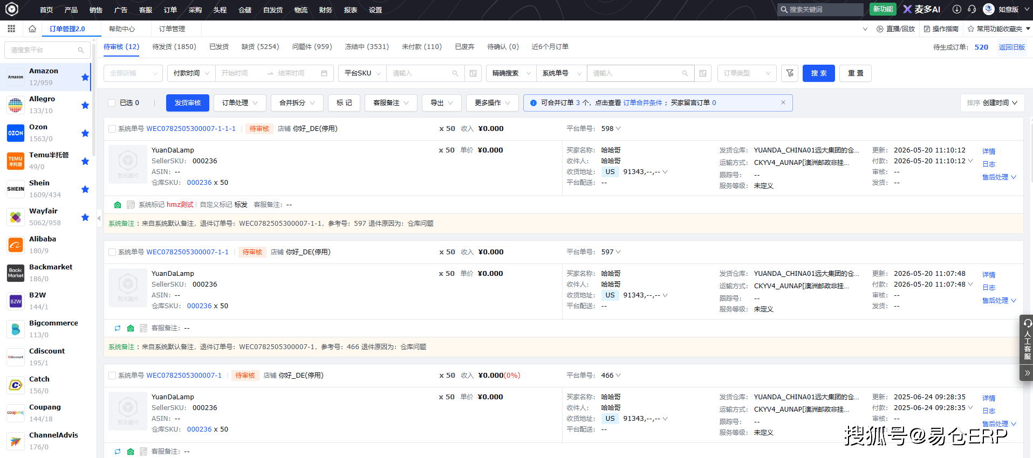
Task: Expand the 更多操作 dropdown menu
Action: click(492, 103)
